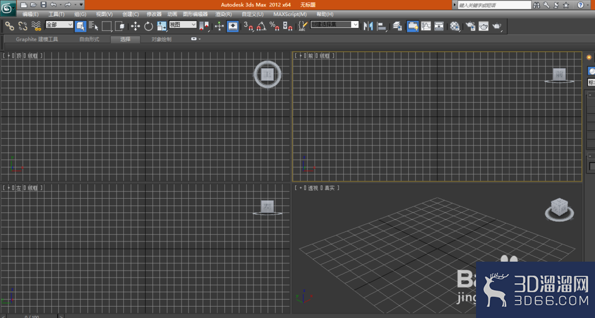Click the Unlink Selection tool
The image size is (595, 318).
pyautogui.click(x=23, y=26)
